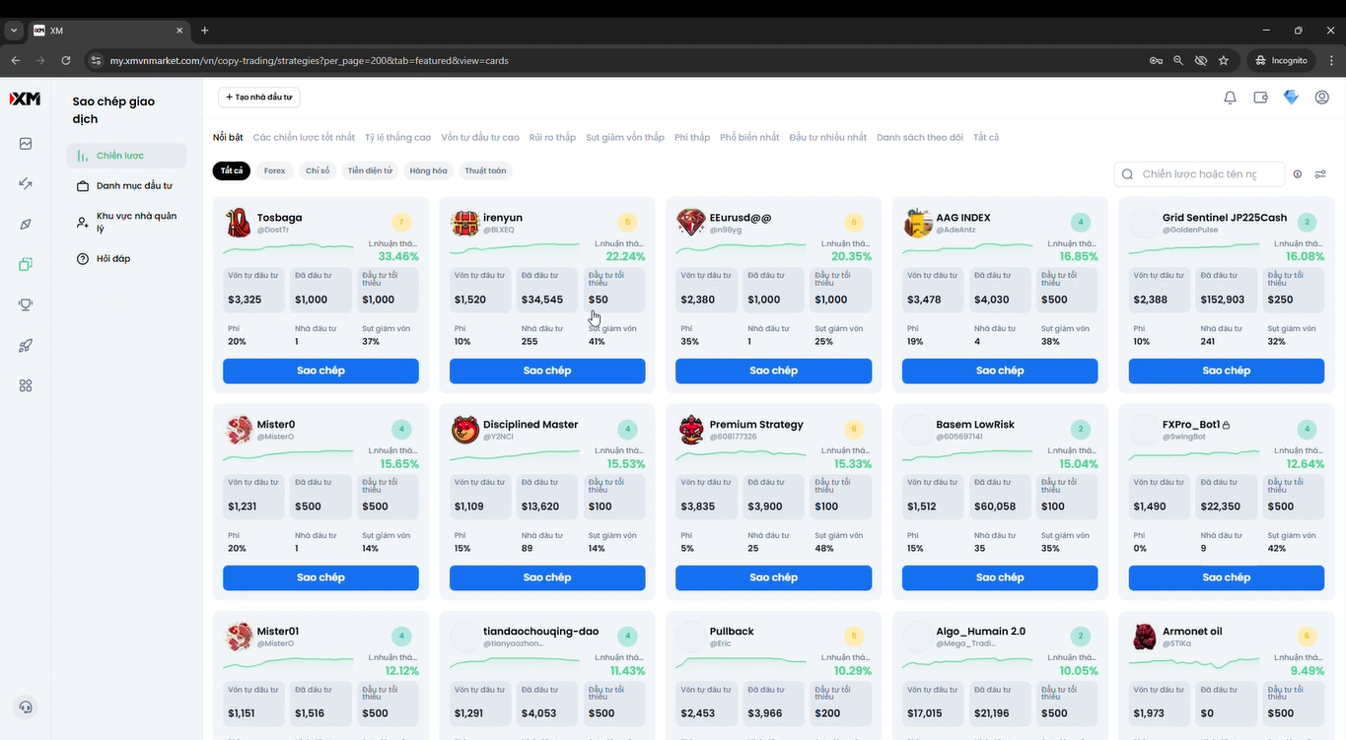Screen dimensions: 1346x740
Task: Switch to Danh sách theo dõi tab
Action: [x=920, y=137]
